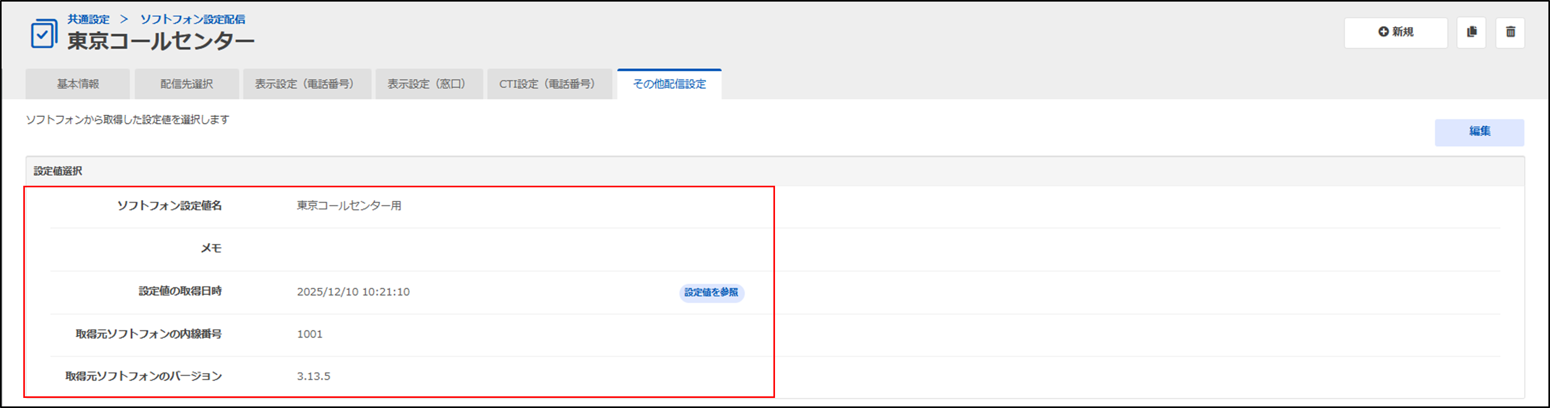The height and width of the screenshot is (408, 1550).
Task: Navigate to ソフトフォン設定配信 breadcrumb
Action: (x=193, y=19)
